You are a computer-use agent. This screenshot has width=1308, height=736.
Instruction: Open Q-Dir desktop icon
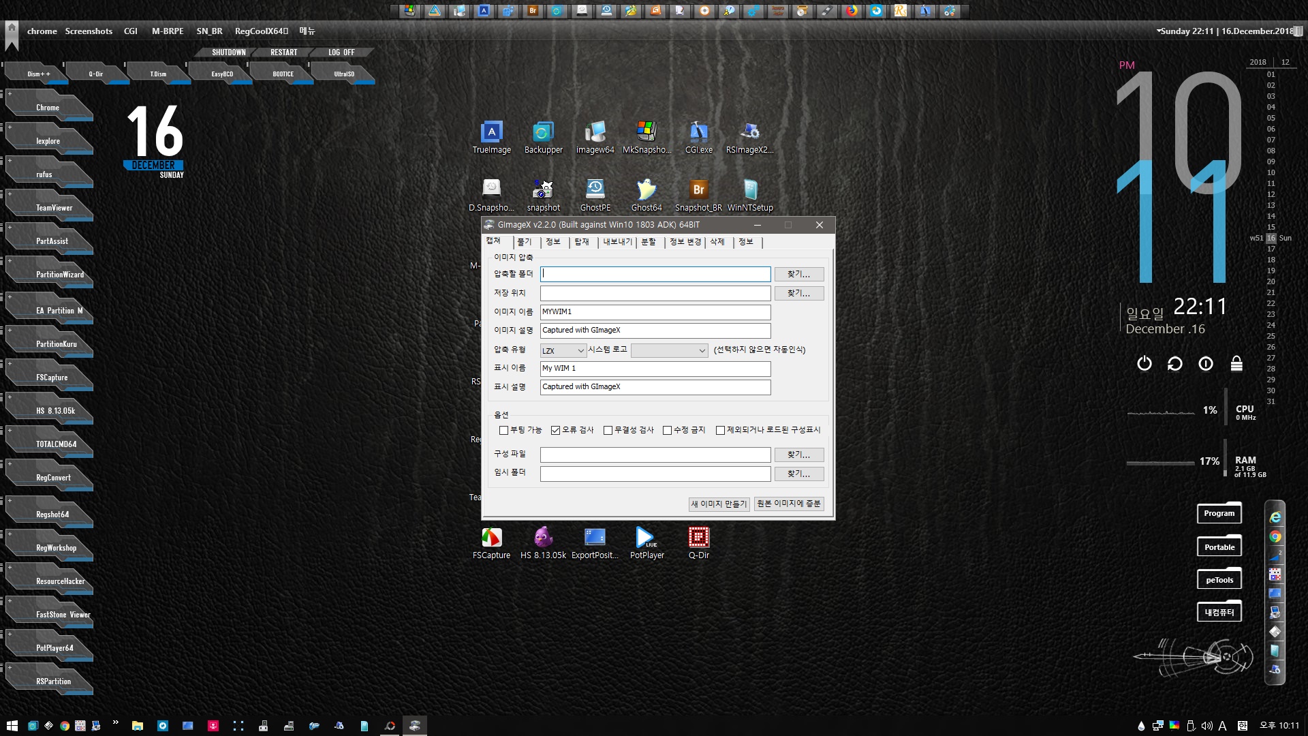pos(698,543)
